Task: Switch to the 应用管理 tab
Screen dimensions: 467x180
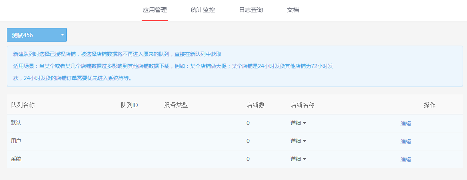Action: click(x=155, y=10)
